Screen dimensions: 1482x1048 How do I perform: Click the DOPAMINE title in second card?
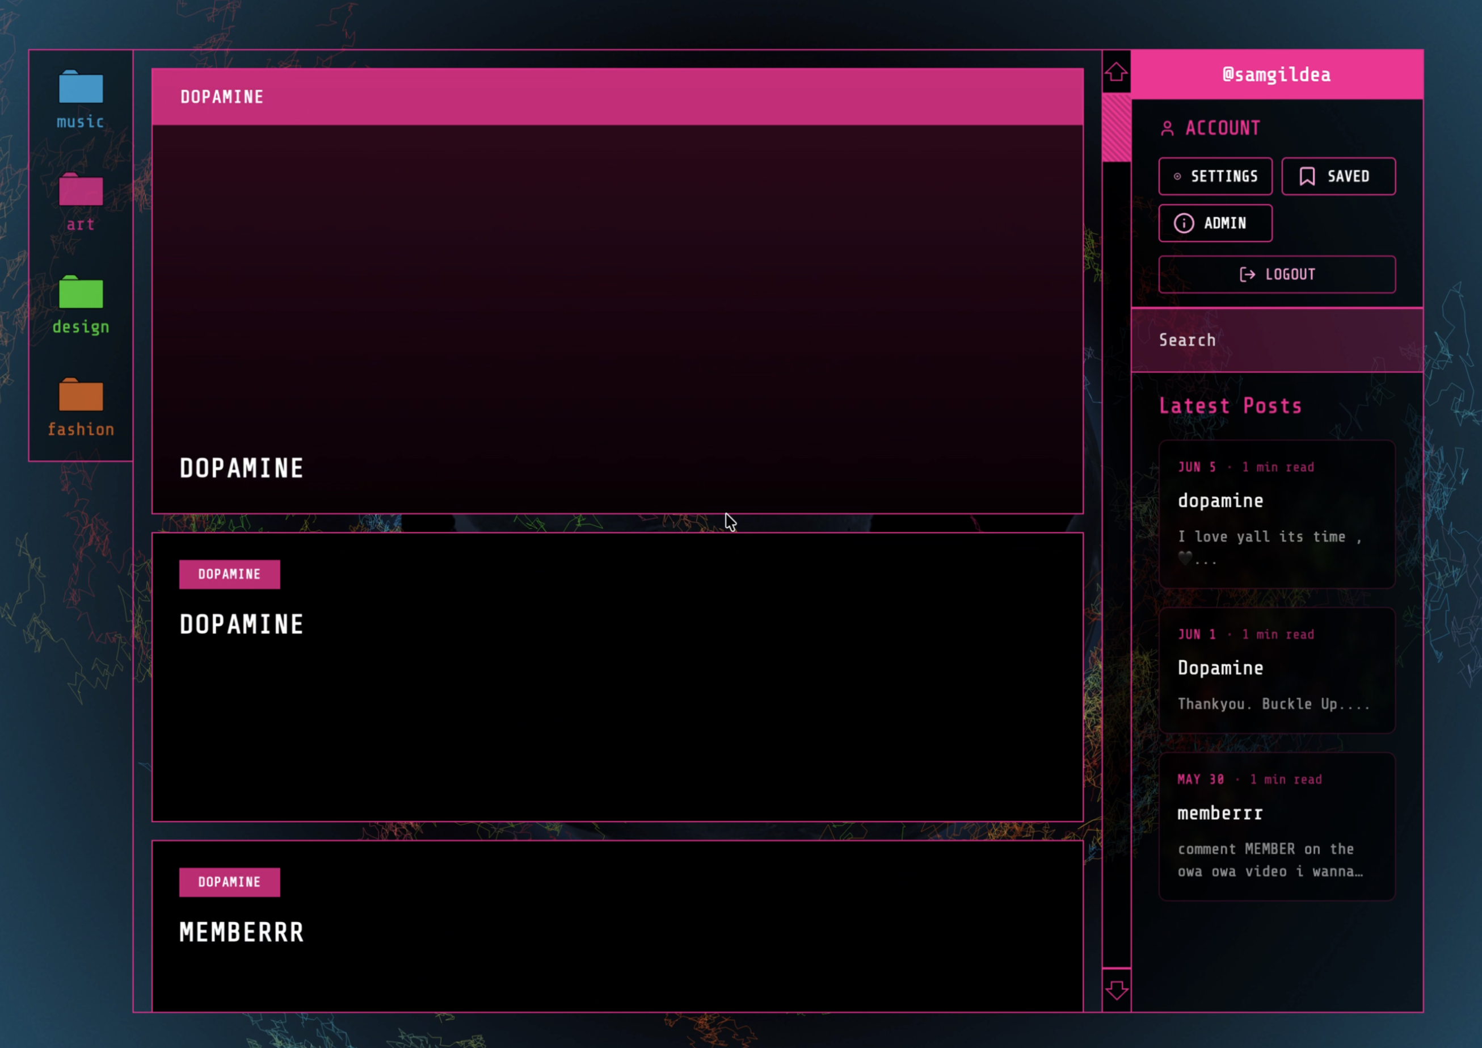coord(241,624)
